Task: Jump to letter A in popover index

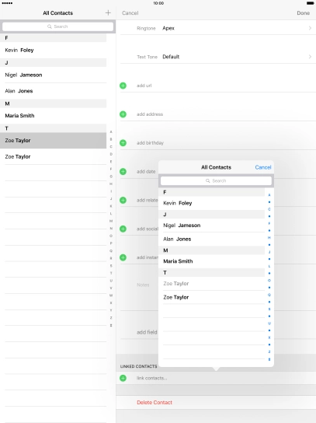Action: coord(269,194)
